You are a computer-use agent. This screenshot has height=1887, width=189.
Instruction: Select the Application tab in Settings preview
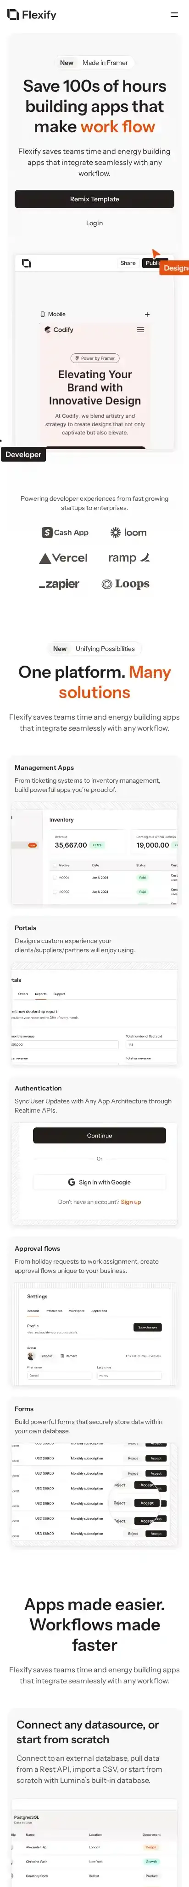pyautogui.click(x=99, y=1311)
